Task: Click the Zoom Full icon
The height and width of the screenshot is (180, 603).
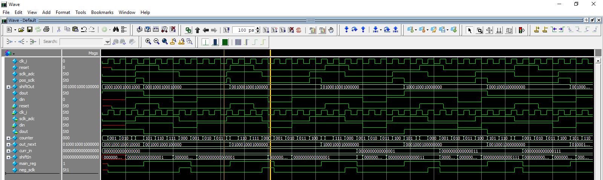Action: tap(165, 41)
